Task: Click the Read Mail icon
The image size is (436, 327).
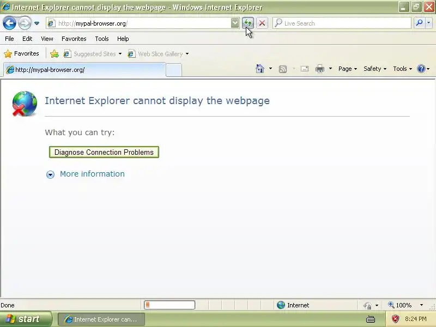Action: 305,69
